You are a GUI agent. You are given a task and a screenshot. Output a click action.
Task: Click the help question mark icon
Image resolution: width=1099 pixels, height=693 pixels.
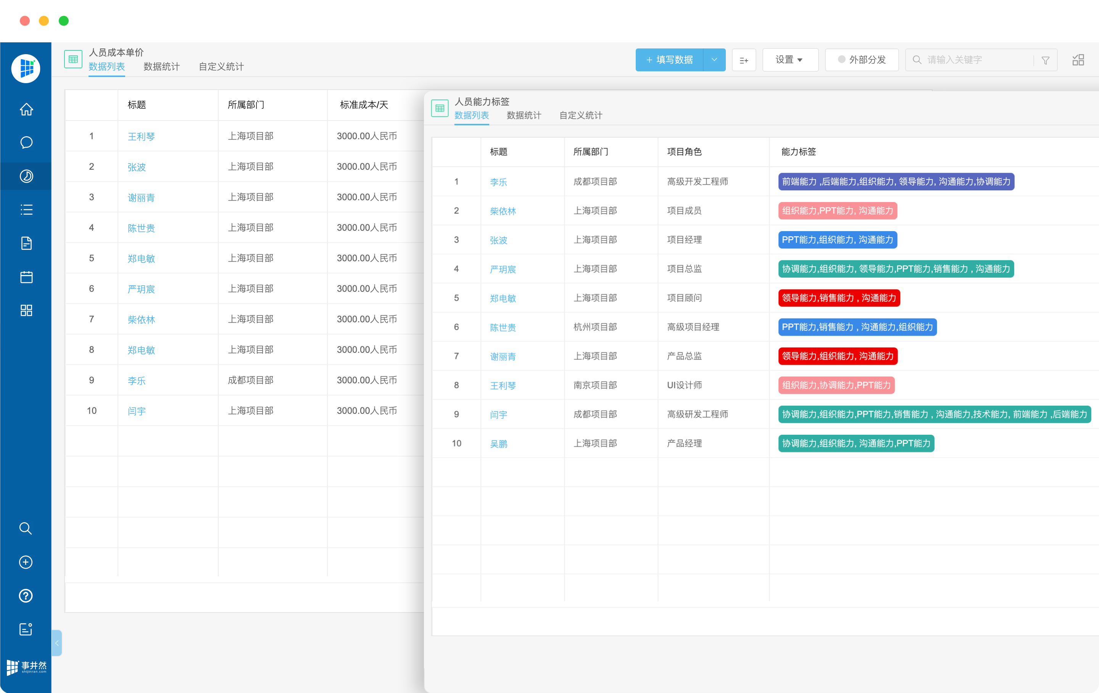(x=26, y=595)
